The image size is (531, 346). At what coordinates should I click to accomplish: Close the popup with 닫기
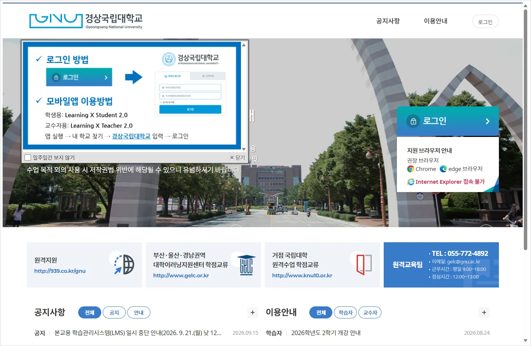pos(238,157)
